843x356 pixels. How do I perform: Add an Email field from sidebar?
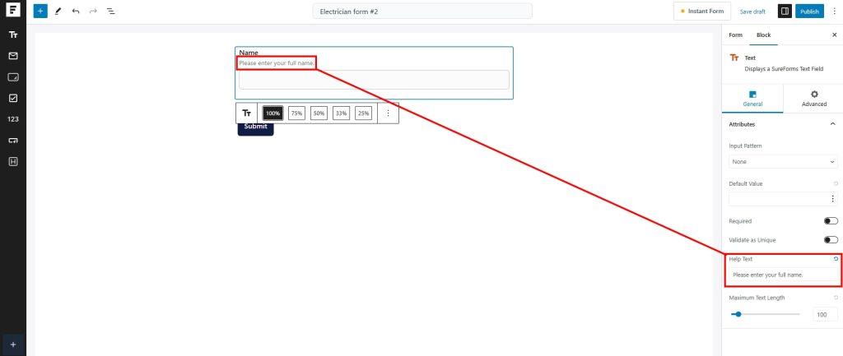13,56
